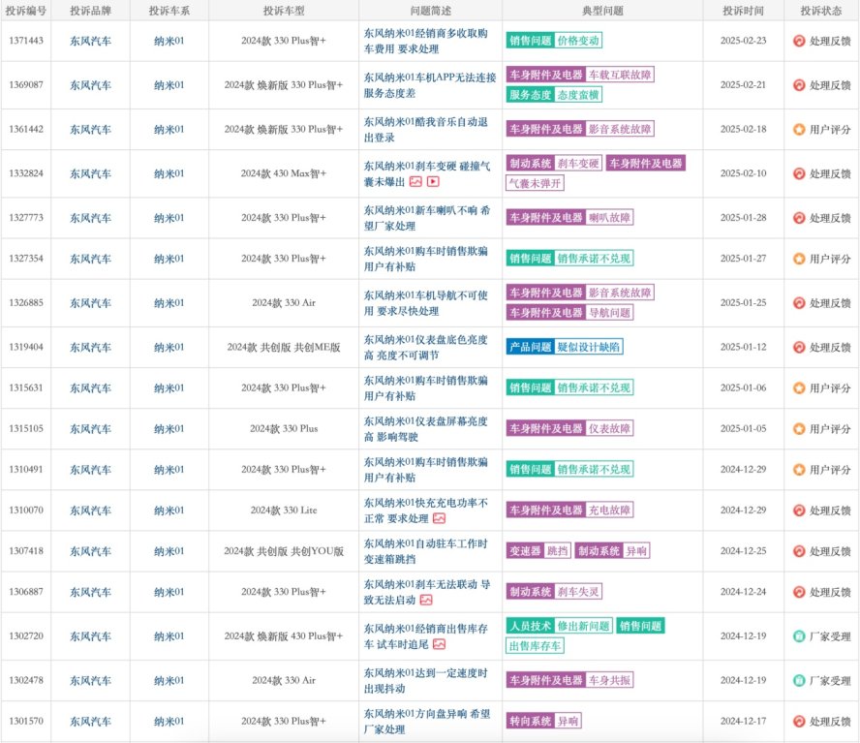Open complaint 东风纳米01仪表盘屏幕亮度高
Image resolution: width=860 pixels, height=743 pixels.
tap(425, 428)
